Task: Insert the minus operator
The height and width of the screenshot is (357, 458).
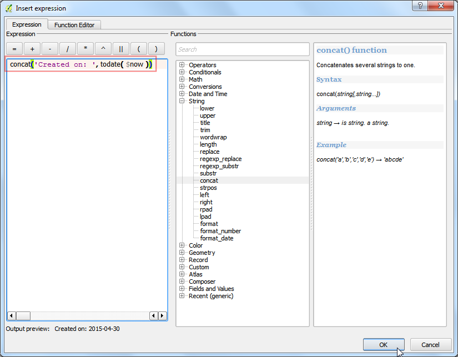Action: tap(50, 49)
